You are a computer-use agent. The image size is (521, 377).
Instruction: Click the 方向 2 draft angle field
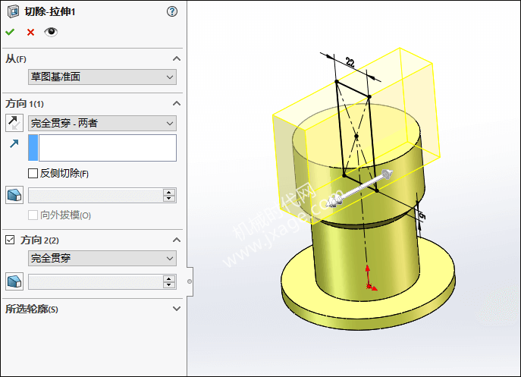point(96,282)
